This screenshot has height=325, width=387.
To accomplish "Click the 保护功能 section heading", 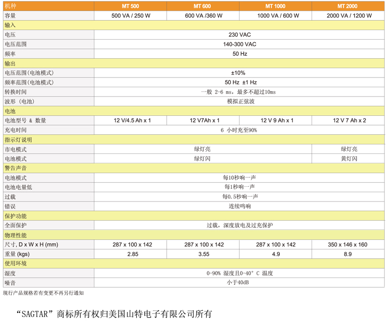I will 16,216.
